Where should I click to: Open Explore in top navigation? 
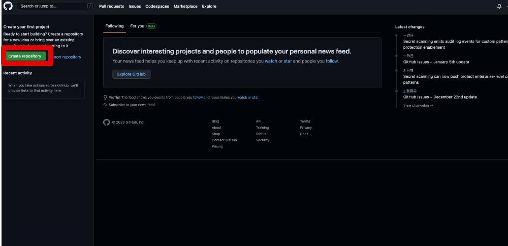point(209,6)
